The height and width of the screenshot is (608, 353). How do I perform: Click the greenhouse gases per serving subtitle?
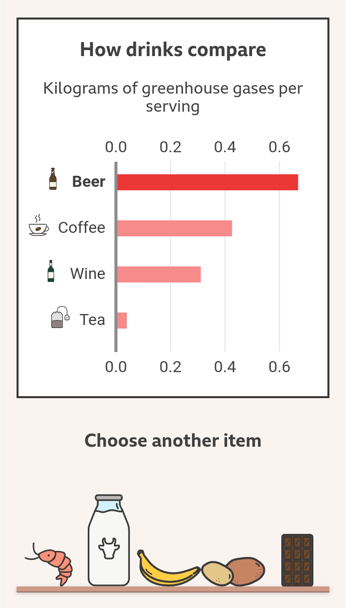(x=173, y=97)
